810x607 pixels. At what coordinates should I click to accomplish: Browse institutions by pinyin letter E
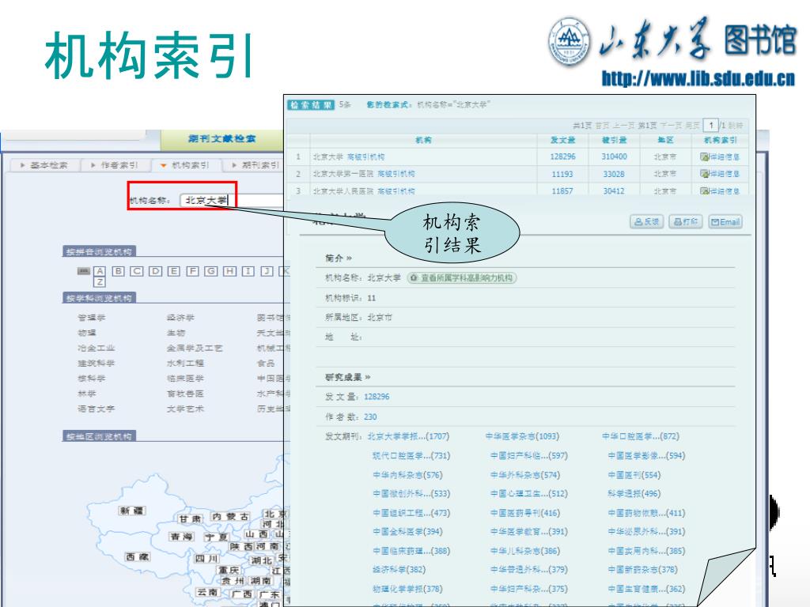click(174, 271)
